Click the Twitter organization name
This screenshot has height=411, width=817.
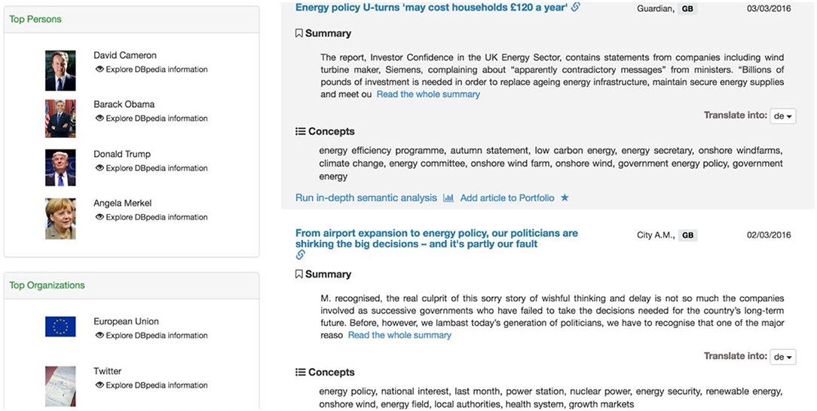tap(107, 371)
